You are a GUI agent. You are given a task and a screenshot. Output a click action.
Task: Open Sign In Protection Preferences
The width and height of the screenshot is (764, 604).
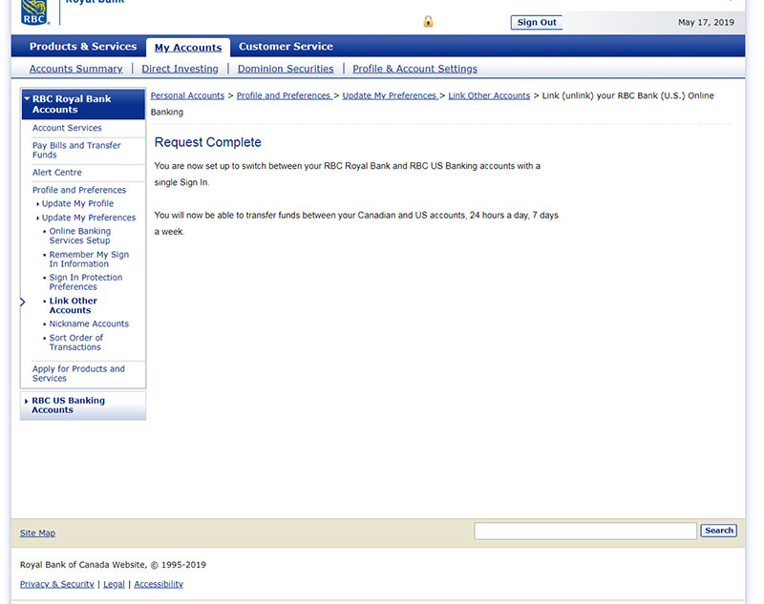pos(86,281)
